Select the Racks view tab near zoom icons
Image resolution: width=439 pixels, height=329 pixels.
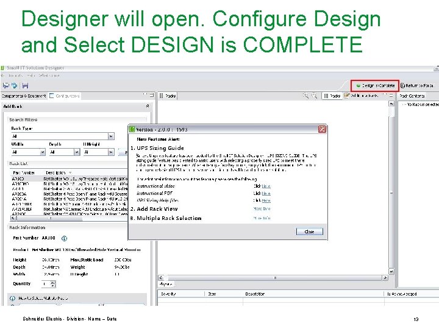332,96
